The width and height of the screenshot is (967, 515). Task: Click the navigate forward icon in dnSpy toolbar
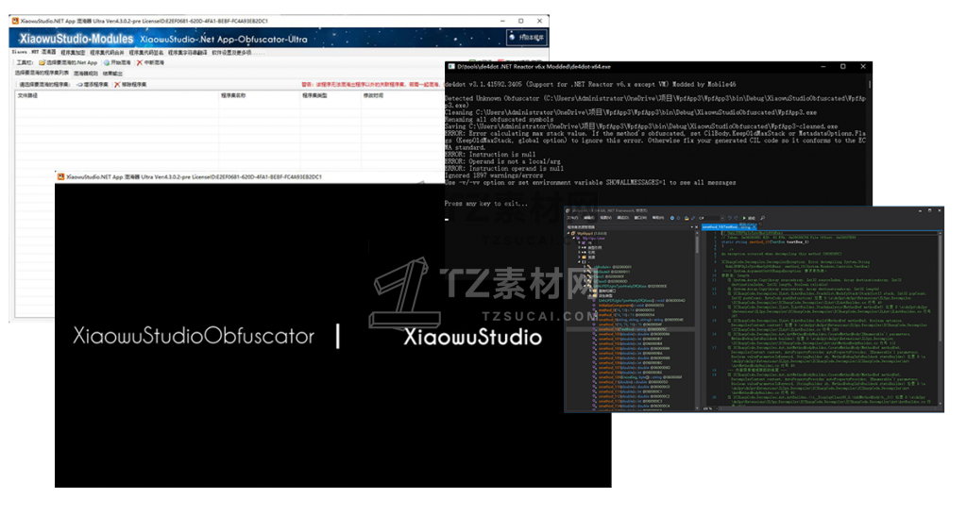tap(678, 218)
